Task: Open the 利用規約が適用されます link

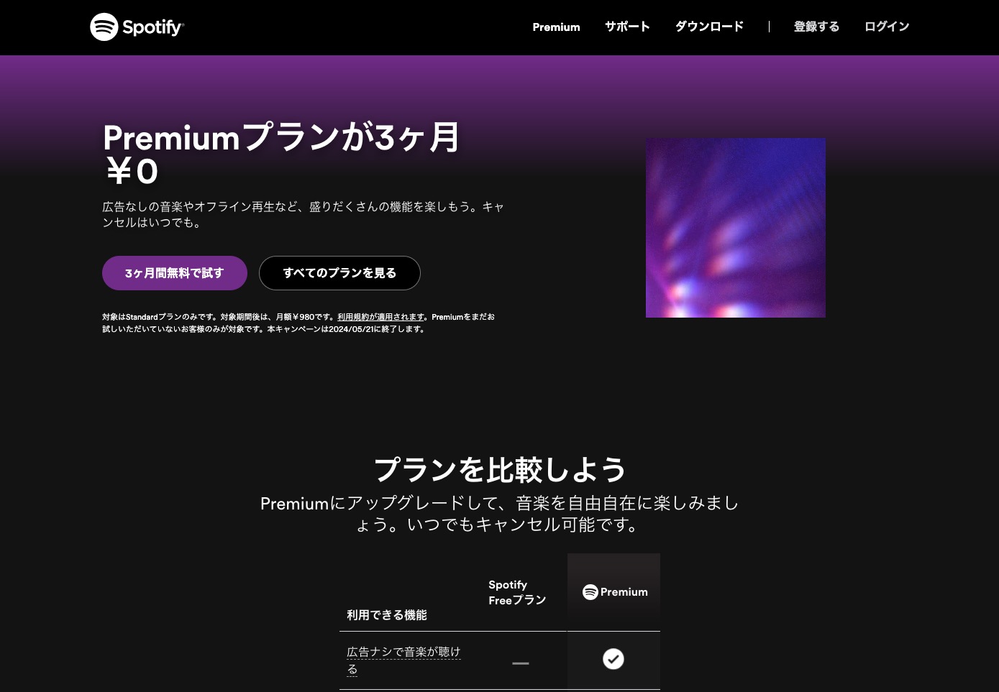Action: (381, 316)
